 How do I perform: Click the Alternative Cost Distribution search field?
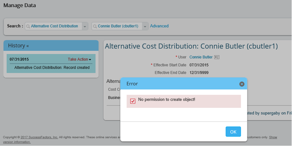point(56,26)
